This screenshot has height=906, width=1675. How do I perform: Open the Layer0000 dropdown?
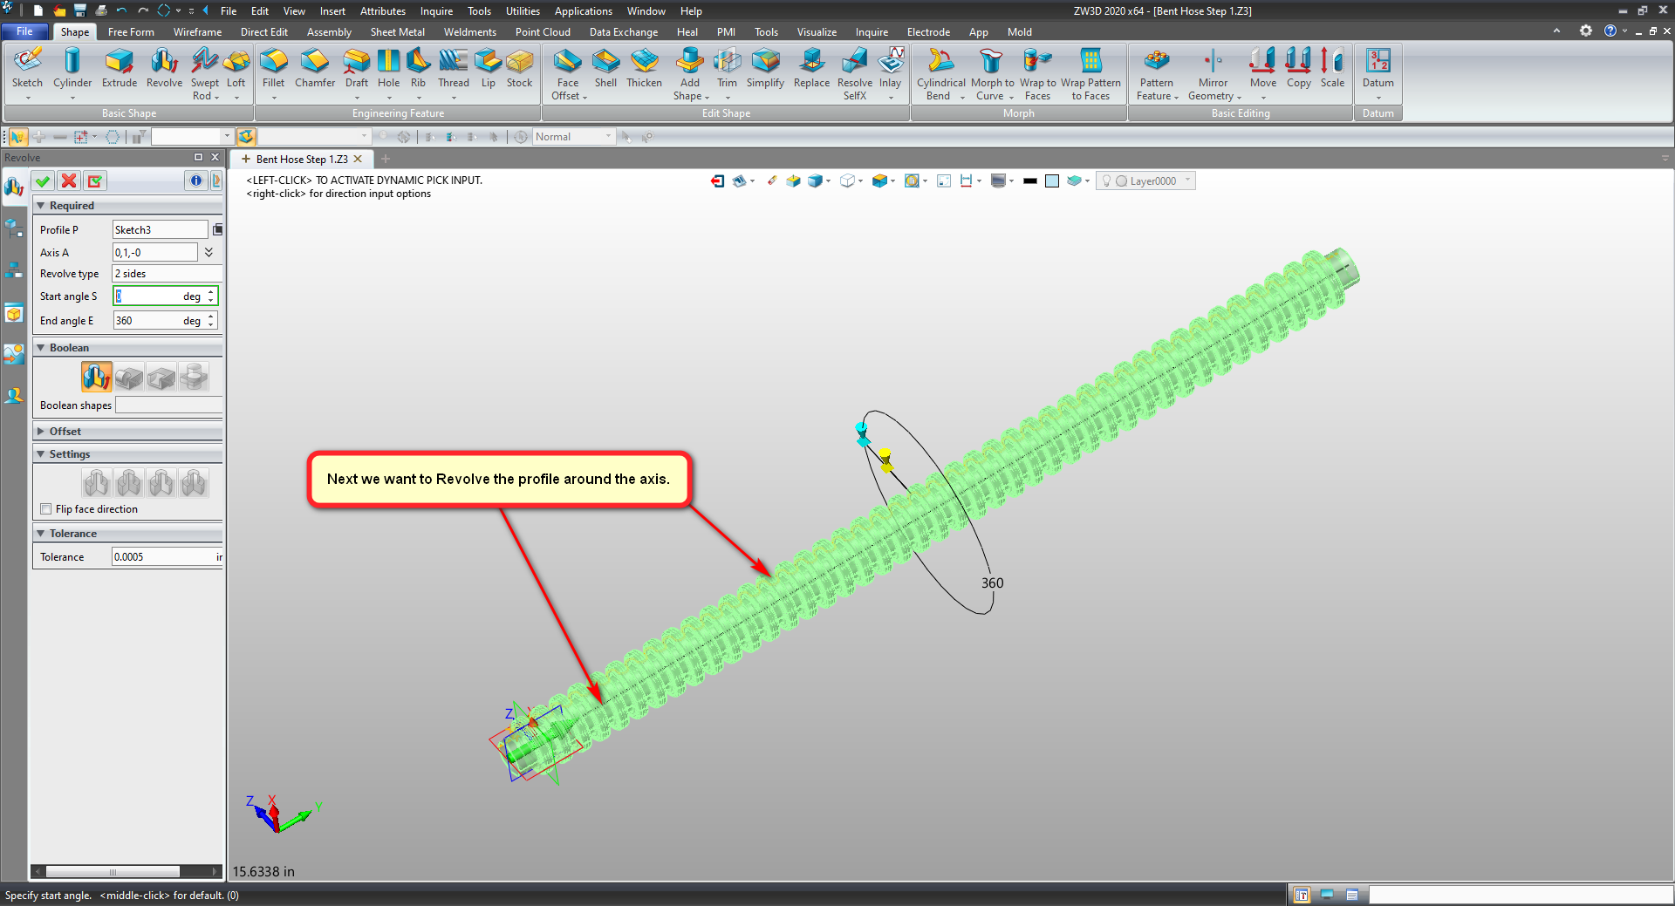pos(1186,181)
